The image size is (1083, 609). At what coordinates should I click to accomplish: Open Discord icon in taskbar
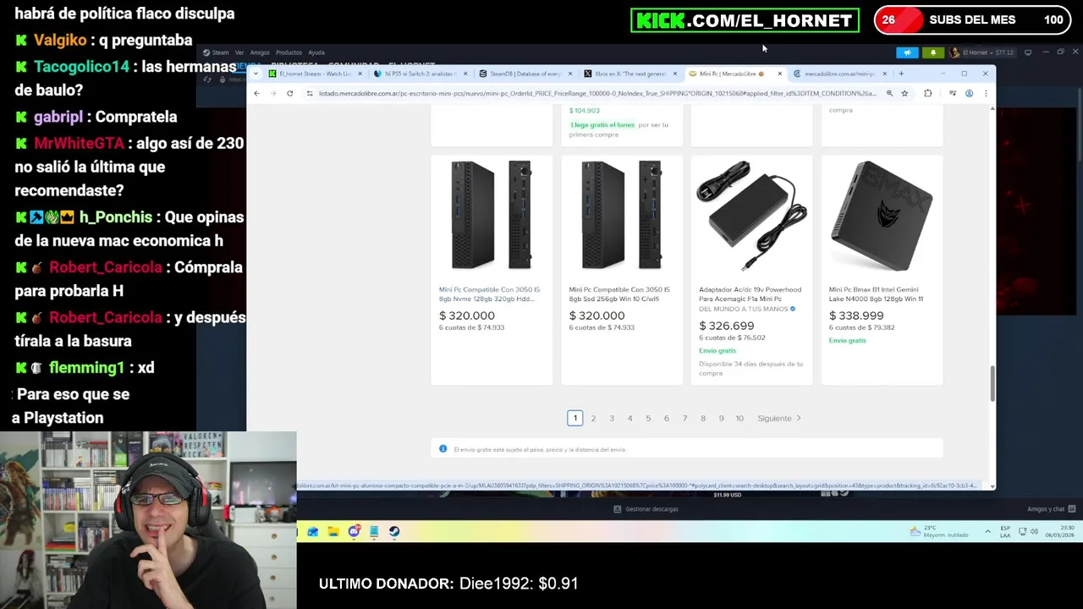(354, 531)
